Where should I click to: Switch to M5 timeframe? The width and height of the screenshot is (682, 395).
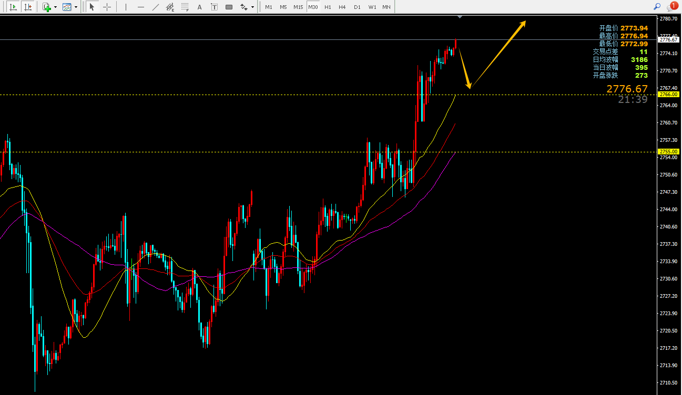(x=283, y=7)
